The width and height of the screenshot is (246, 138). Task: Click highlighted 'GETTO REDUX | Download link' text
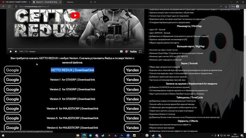(73, 70)
